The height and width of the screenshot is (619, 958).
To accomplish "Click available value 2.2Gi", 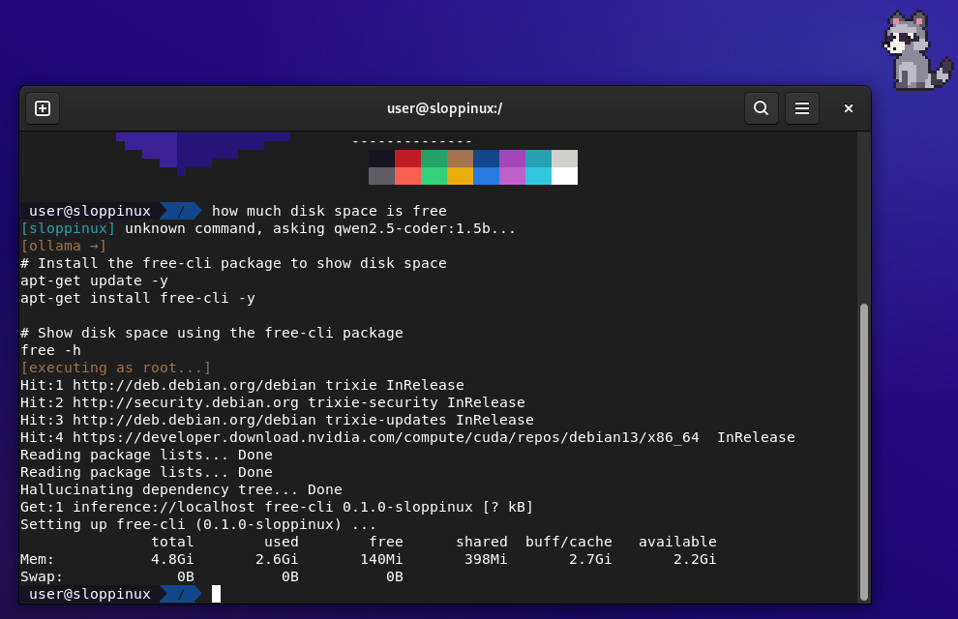I will [x=695, y=559].
